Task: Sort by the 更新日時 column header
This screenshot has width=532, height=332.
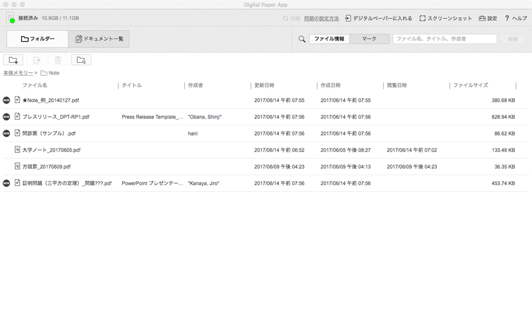Action: [264, 85]
